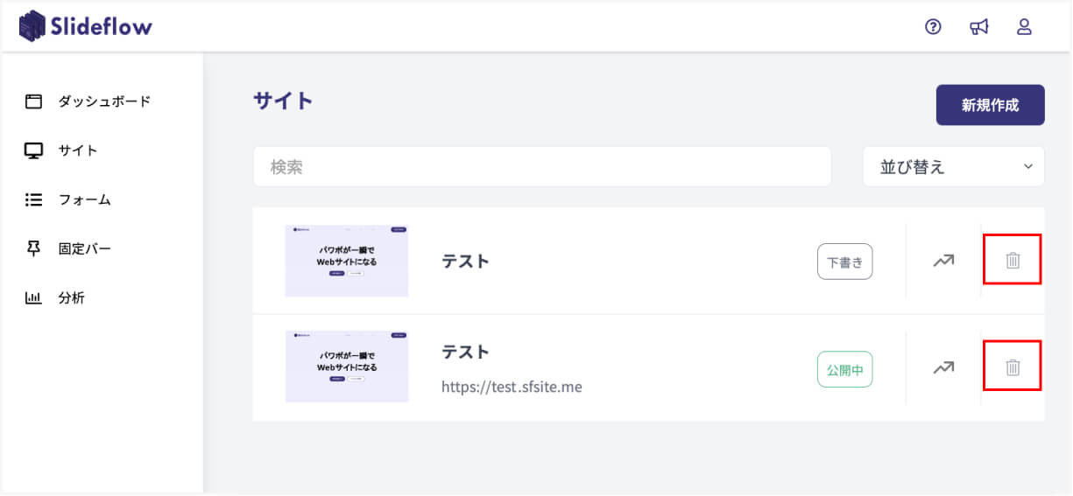This screenshot has height=496, width=1073.
Task: Open the draft テスト site thumbnail
Action: click(347, 261)
